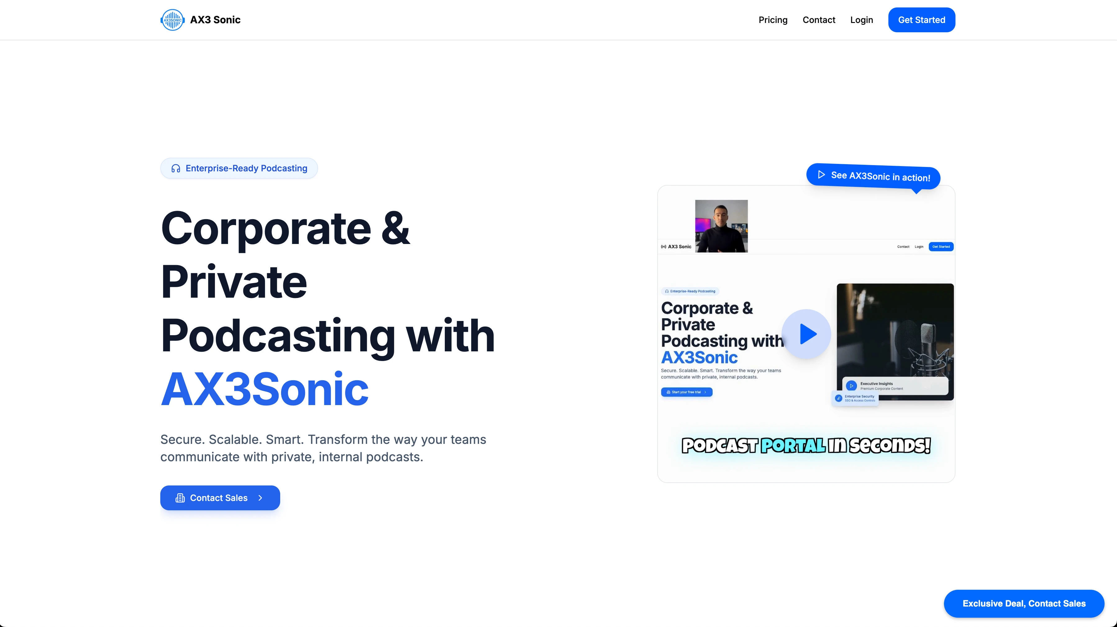Click the play outline icon in See AX3Sonic bubble
The width and height of the screenshot is (1117, 627).
tap(821, 174)
